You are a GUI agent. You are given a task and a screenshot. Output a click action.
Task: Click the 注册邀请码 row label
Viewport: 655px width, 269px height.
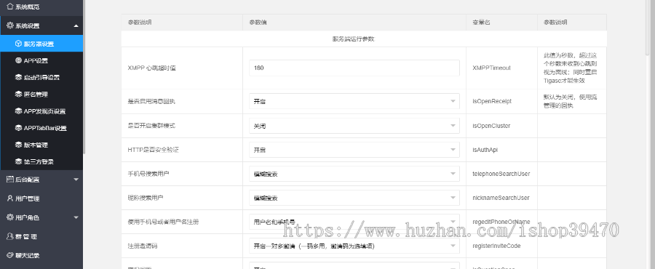tap(143, 246)
